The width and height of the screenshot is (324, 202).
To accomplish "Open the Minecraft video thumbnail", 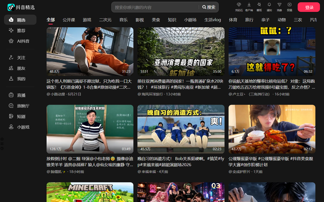I will coord(90,192).
